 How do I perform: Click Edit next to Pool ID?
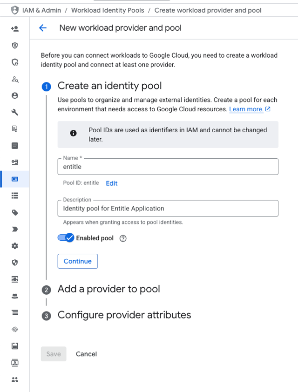click(111, 183)
